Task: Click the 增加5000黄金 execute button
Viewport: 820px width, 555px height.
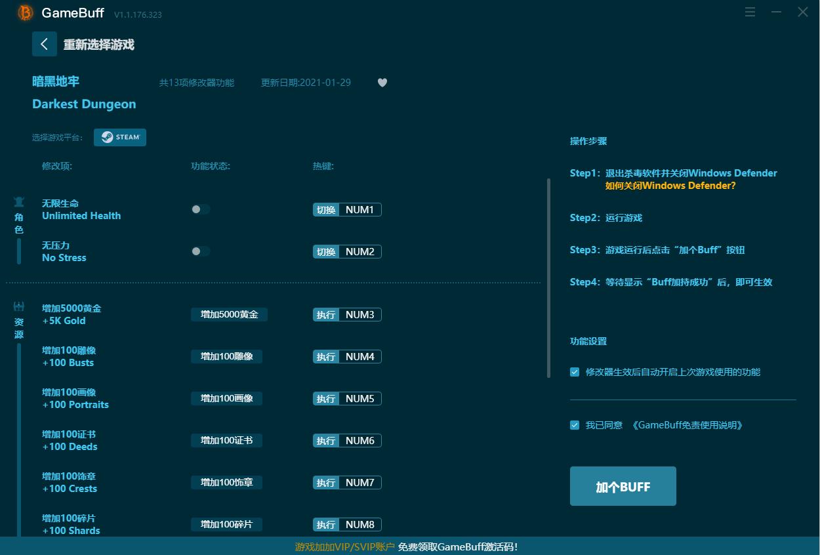Action: coord(229,314)
